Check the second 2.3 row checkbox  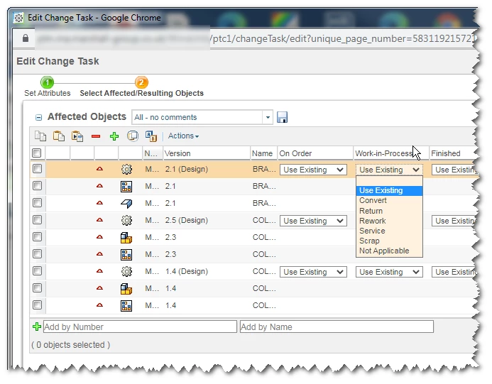38,253
